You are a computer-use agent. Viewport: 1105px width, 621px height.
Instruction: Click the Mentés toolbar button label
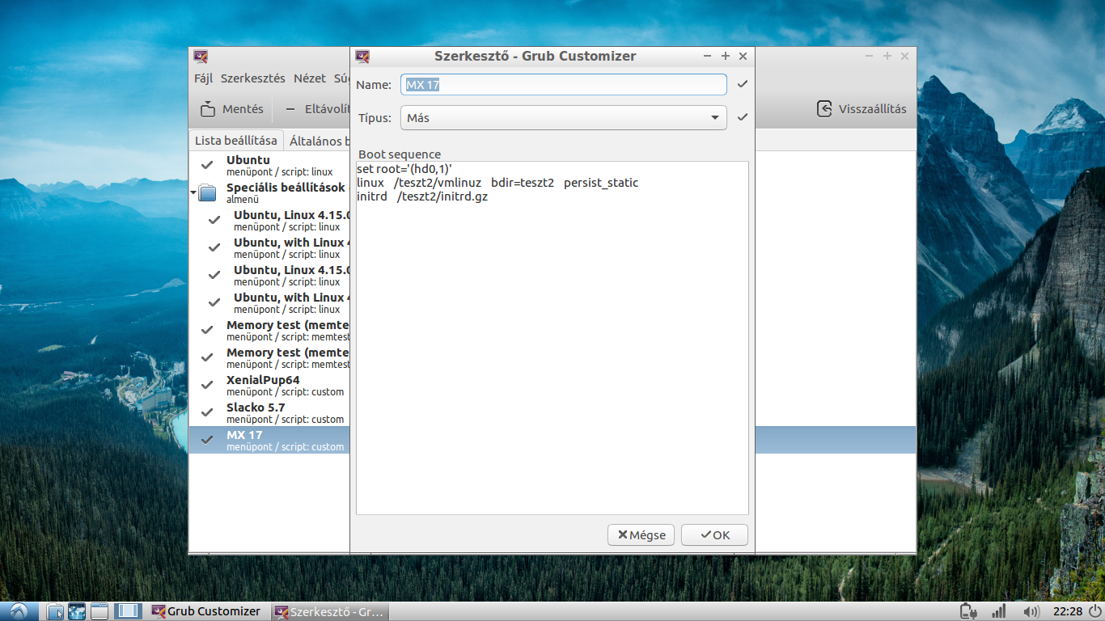coord(243,109)
